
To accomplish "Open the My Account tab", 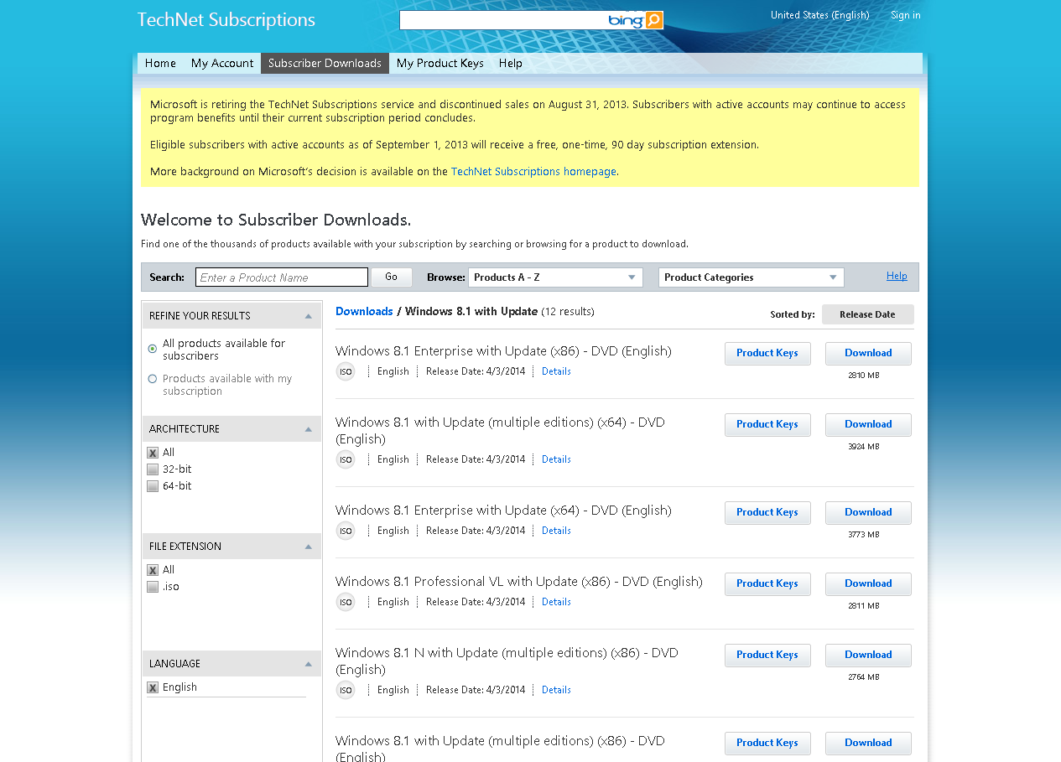I will coord(222,63).
